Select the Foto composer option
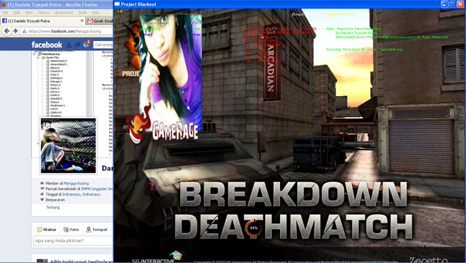Viewport: 466px width, 263px height. [71, 229]
